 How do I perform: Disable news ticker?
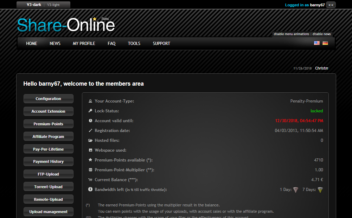pyautogui.click(x=321, y=34)
